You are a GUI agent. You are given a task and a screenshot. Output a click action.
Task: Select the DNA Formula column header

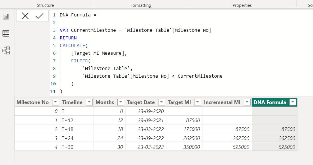tap(270, 102)
